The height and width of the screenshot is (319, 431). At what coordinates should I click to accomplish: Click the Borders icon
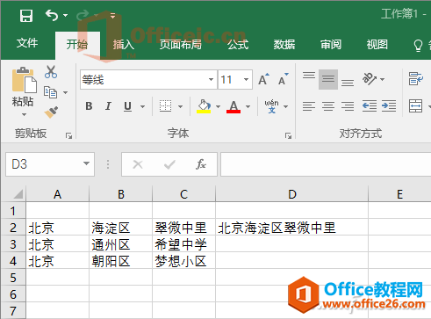point(165,105)
